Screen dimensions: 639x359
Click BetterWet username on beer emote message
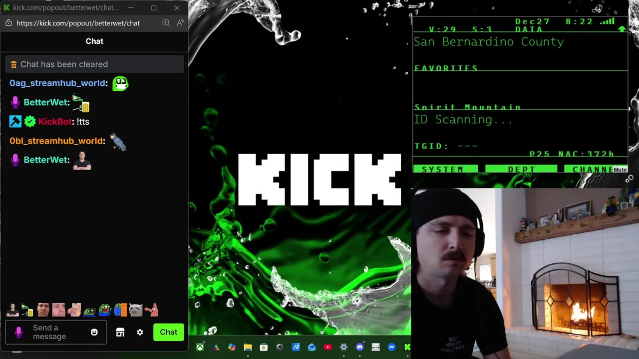45,102
